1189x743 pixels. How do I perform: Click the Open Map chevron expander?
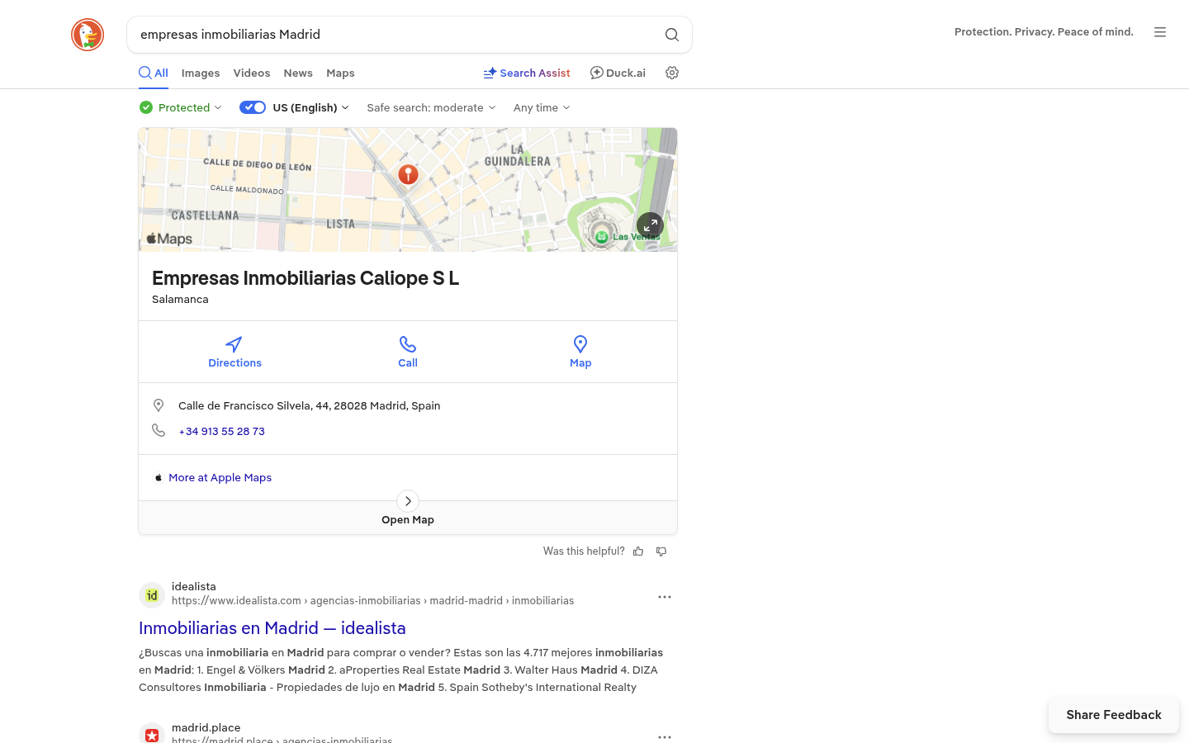[408, 501]
